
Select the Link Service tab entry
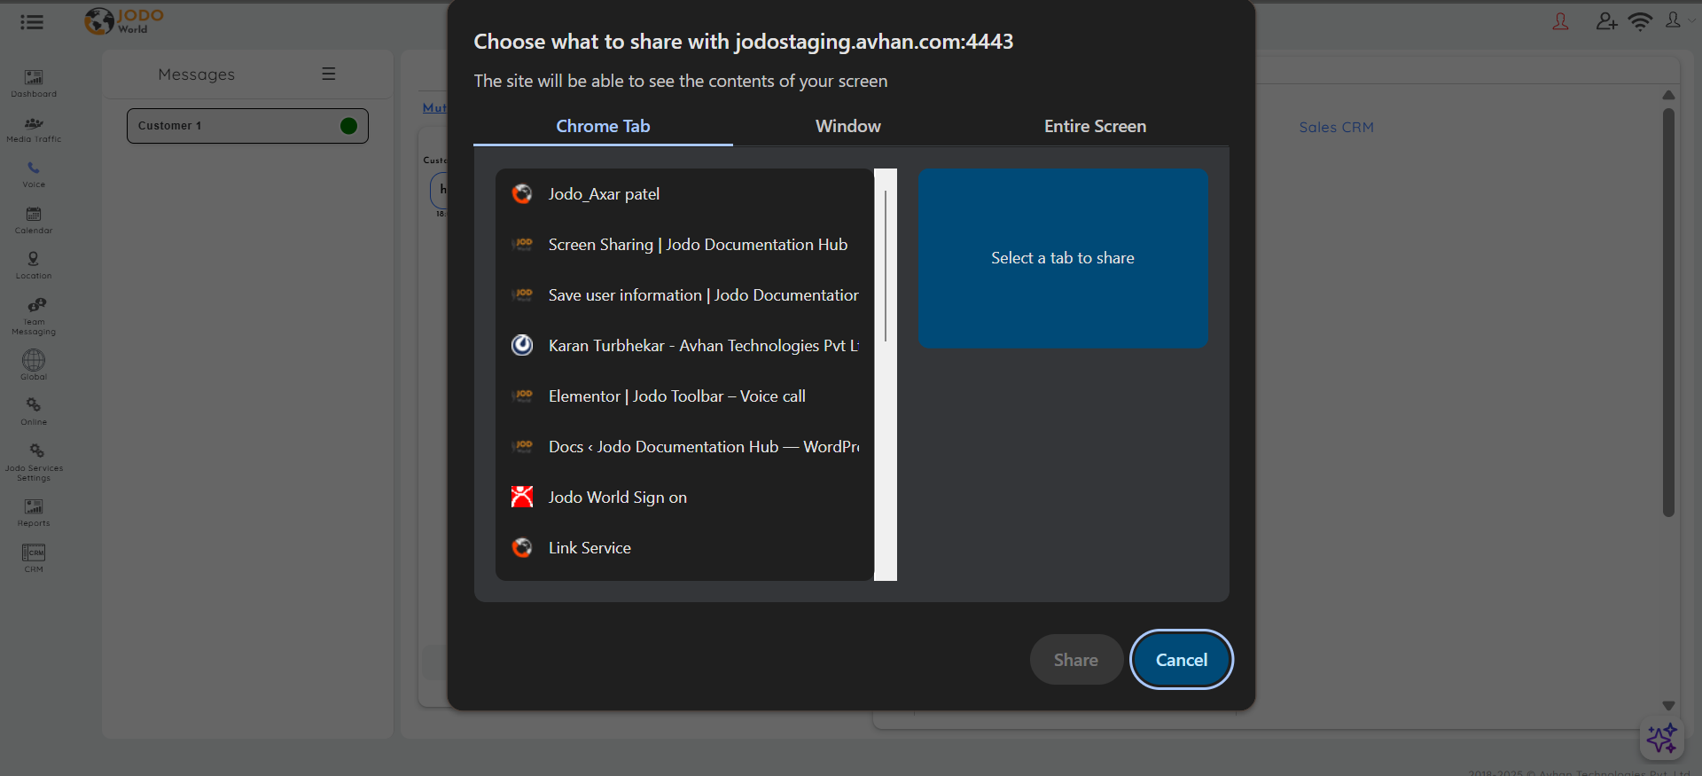coord(684,547)
